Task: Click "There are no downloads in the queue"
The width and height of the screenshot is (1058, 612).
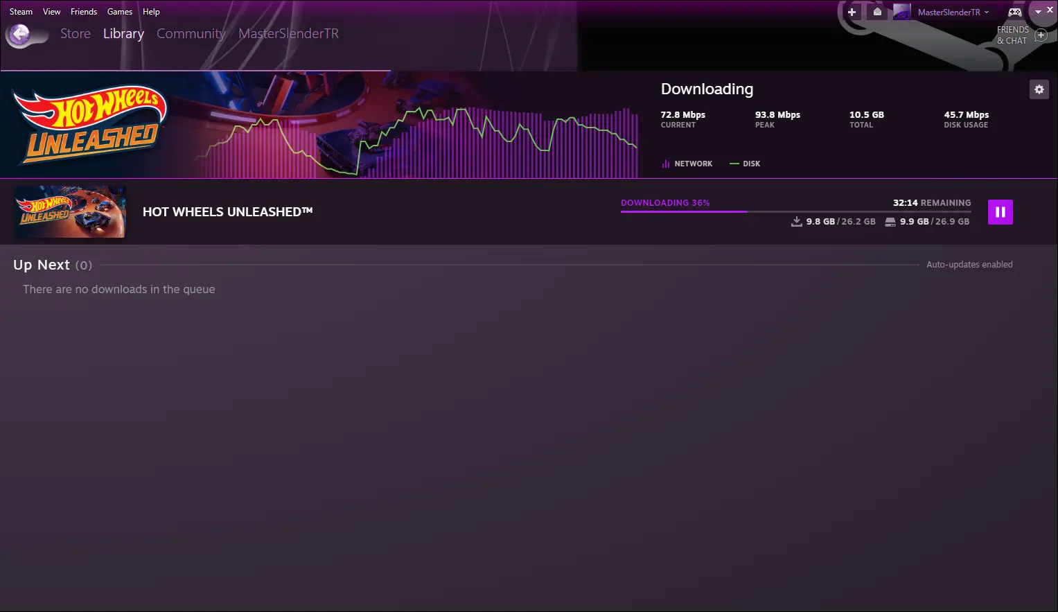Action: 119,290
